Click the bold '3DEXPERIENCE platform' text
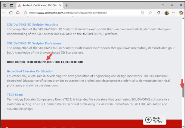The width and height of the screenshot is (185, 128). click(100, 34)
